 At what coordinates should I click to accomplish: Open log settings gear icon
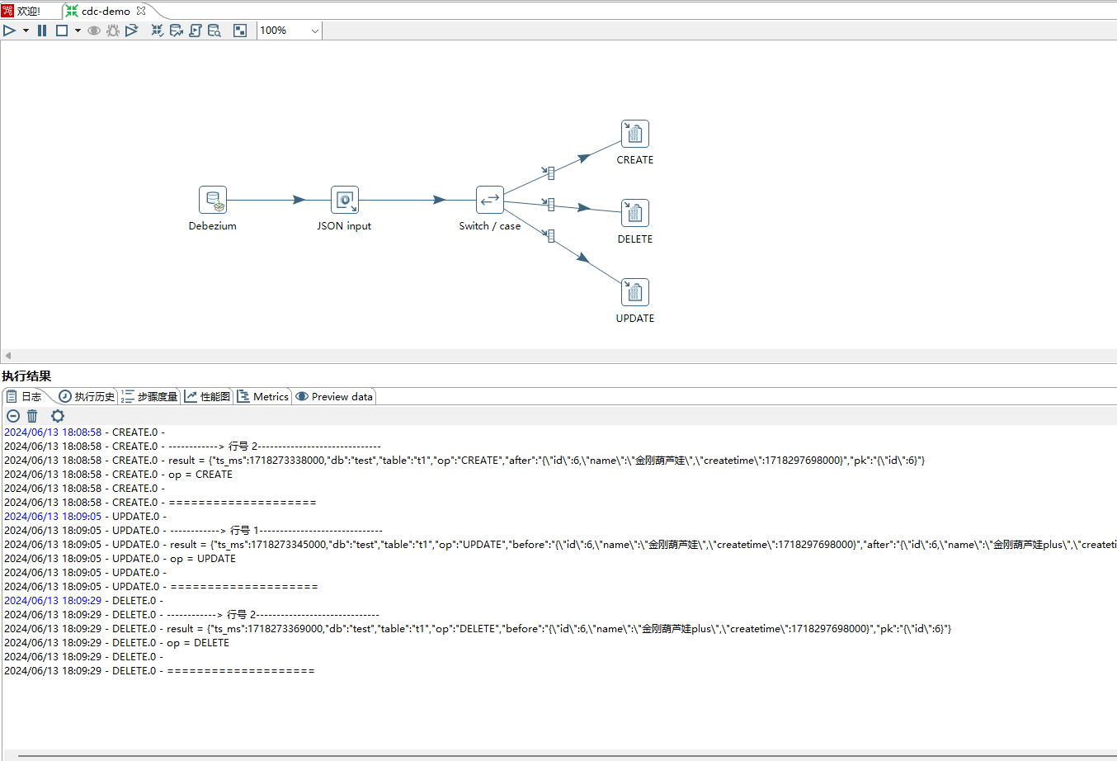click(57, 416)
